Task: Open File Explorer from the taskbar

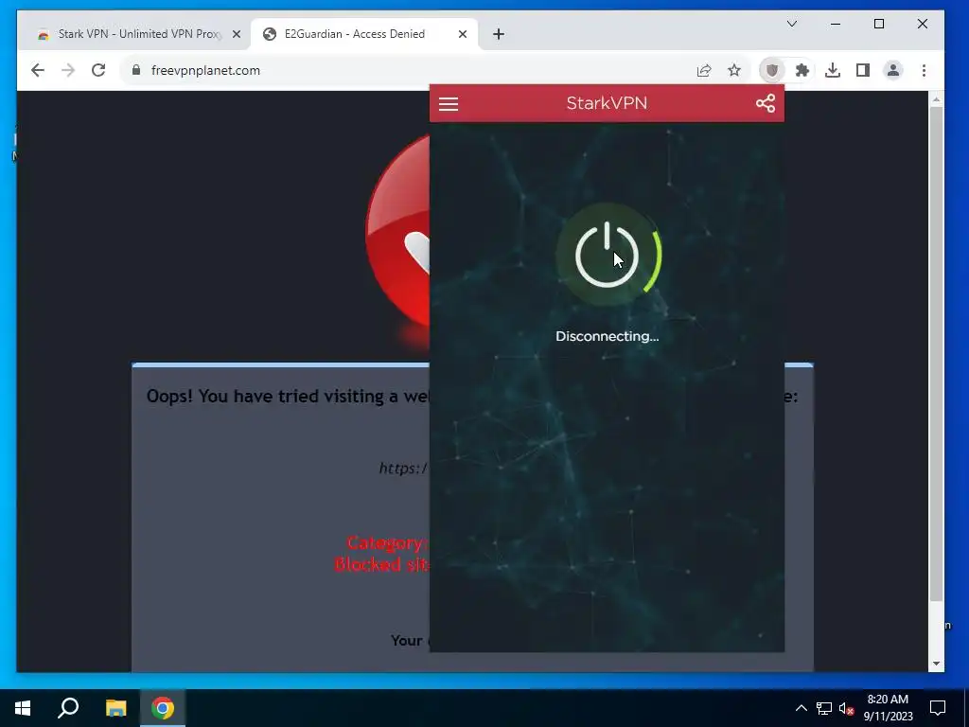Action: tap(115, 708)
